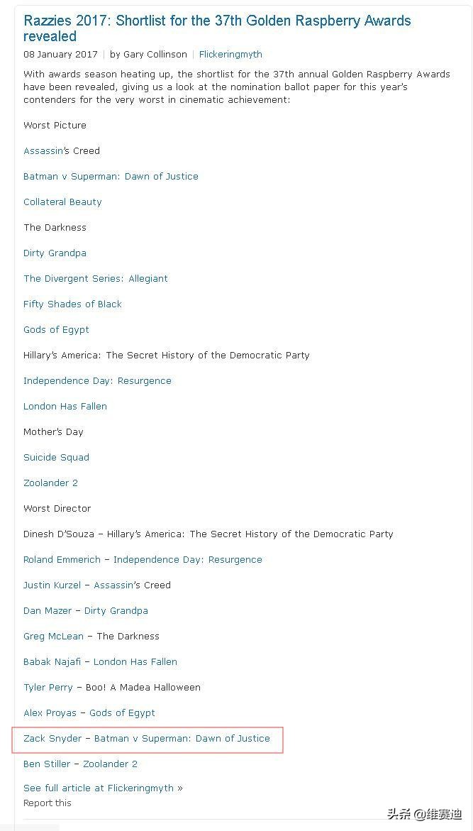Click the Ben Stiller name link
The image size is (473, 831).
tap(47, 764)
